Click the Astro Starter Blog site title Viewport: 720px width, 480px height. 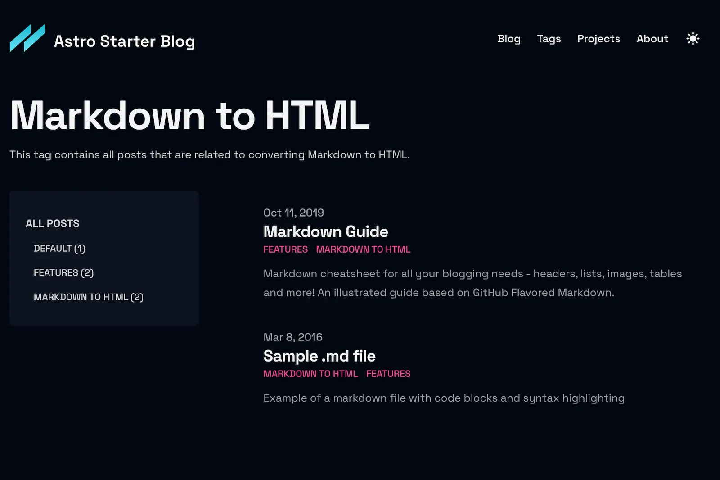pyautogui.click(x=125, y=41)
